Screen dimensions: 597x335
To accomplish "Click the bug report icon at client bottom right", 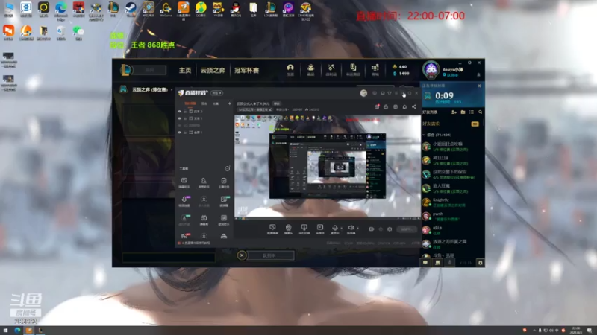I will point(480,263).
